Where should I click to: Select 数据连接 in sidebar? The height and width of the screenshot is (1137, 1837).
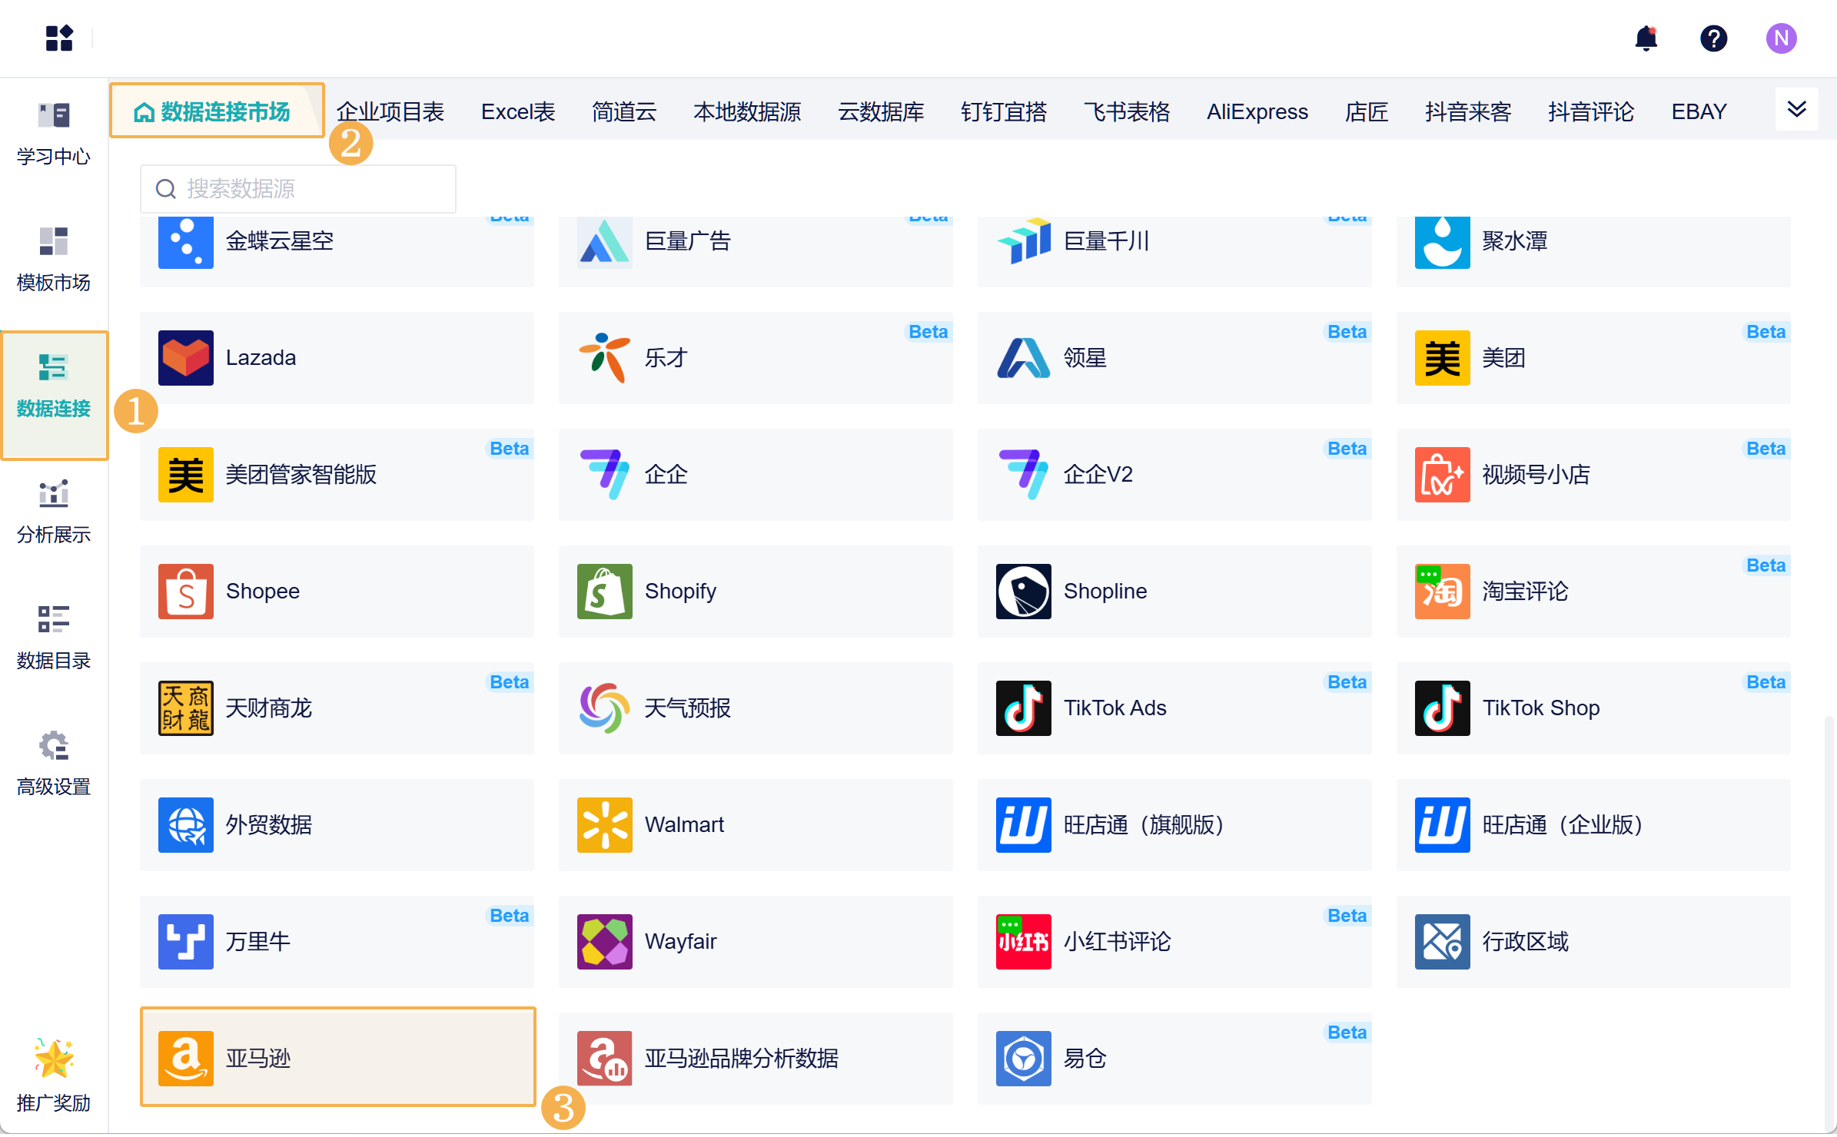click(x=54, y=395)
